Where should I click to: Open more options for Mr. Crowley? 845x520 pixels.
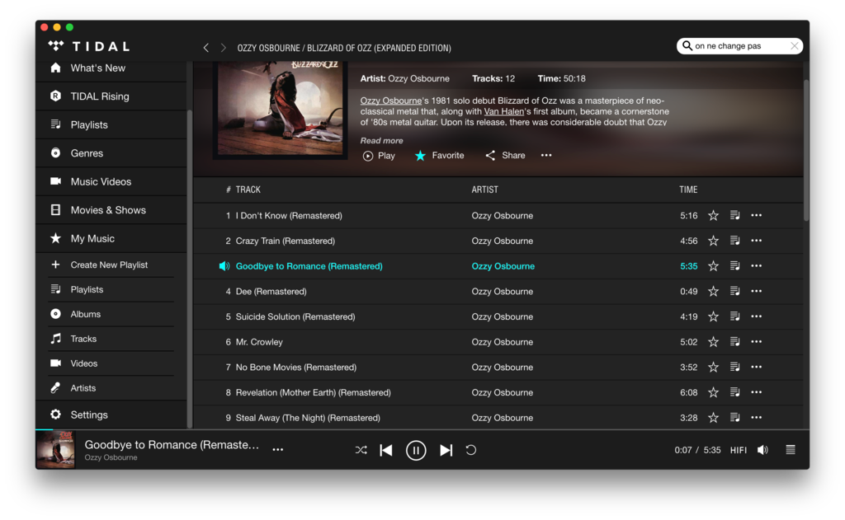click(757, 342)
